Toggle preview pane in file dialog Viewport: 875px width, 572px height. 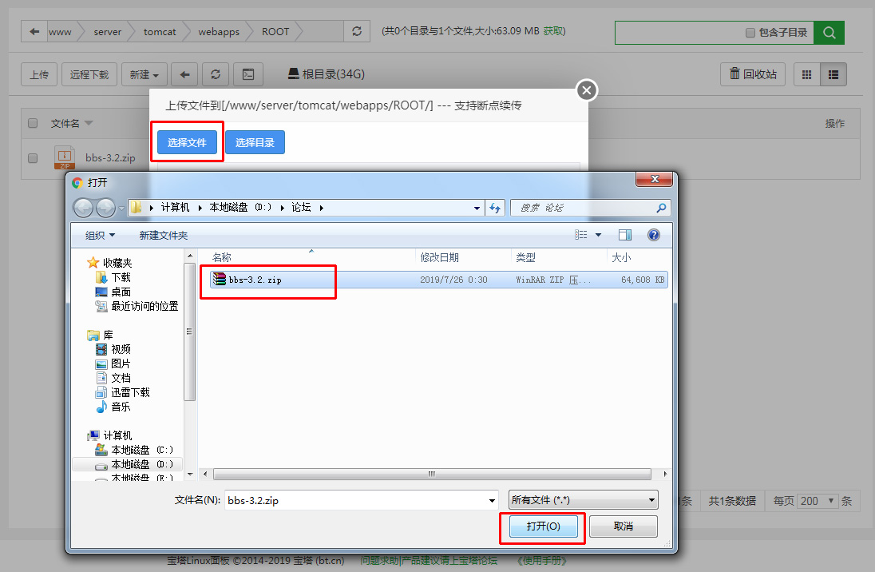(625, 235)
